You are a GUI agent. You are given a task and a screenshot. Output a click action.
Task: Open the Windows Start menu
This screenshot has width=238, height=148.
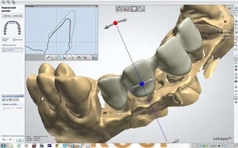click(3, 146)
